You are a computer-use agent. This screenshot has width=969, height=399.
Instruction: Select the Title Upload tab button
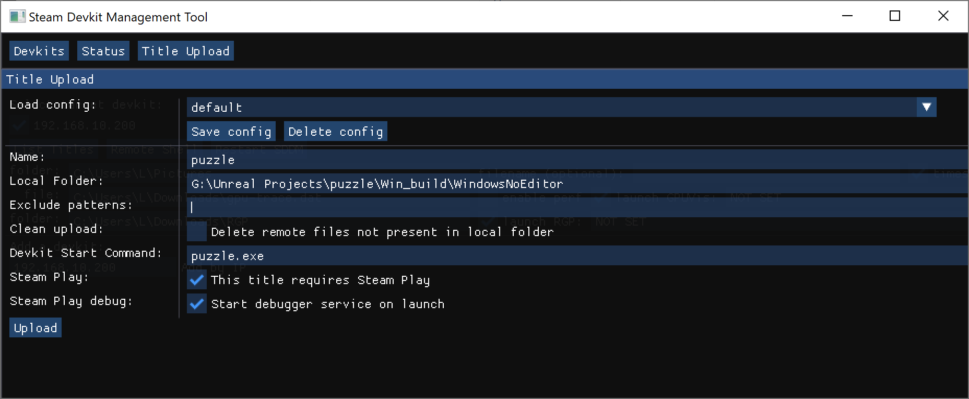pos(185,51)
